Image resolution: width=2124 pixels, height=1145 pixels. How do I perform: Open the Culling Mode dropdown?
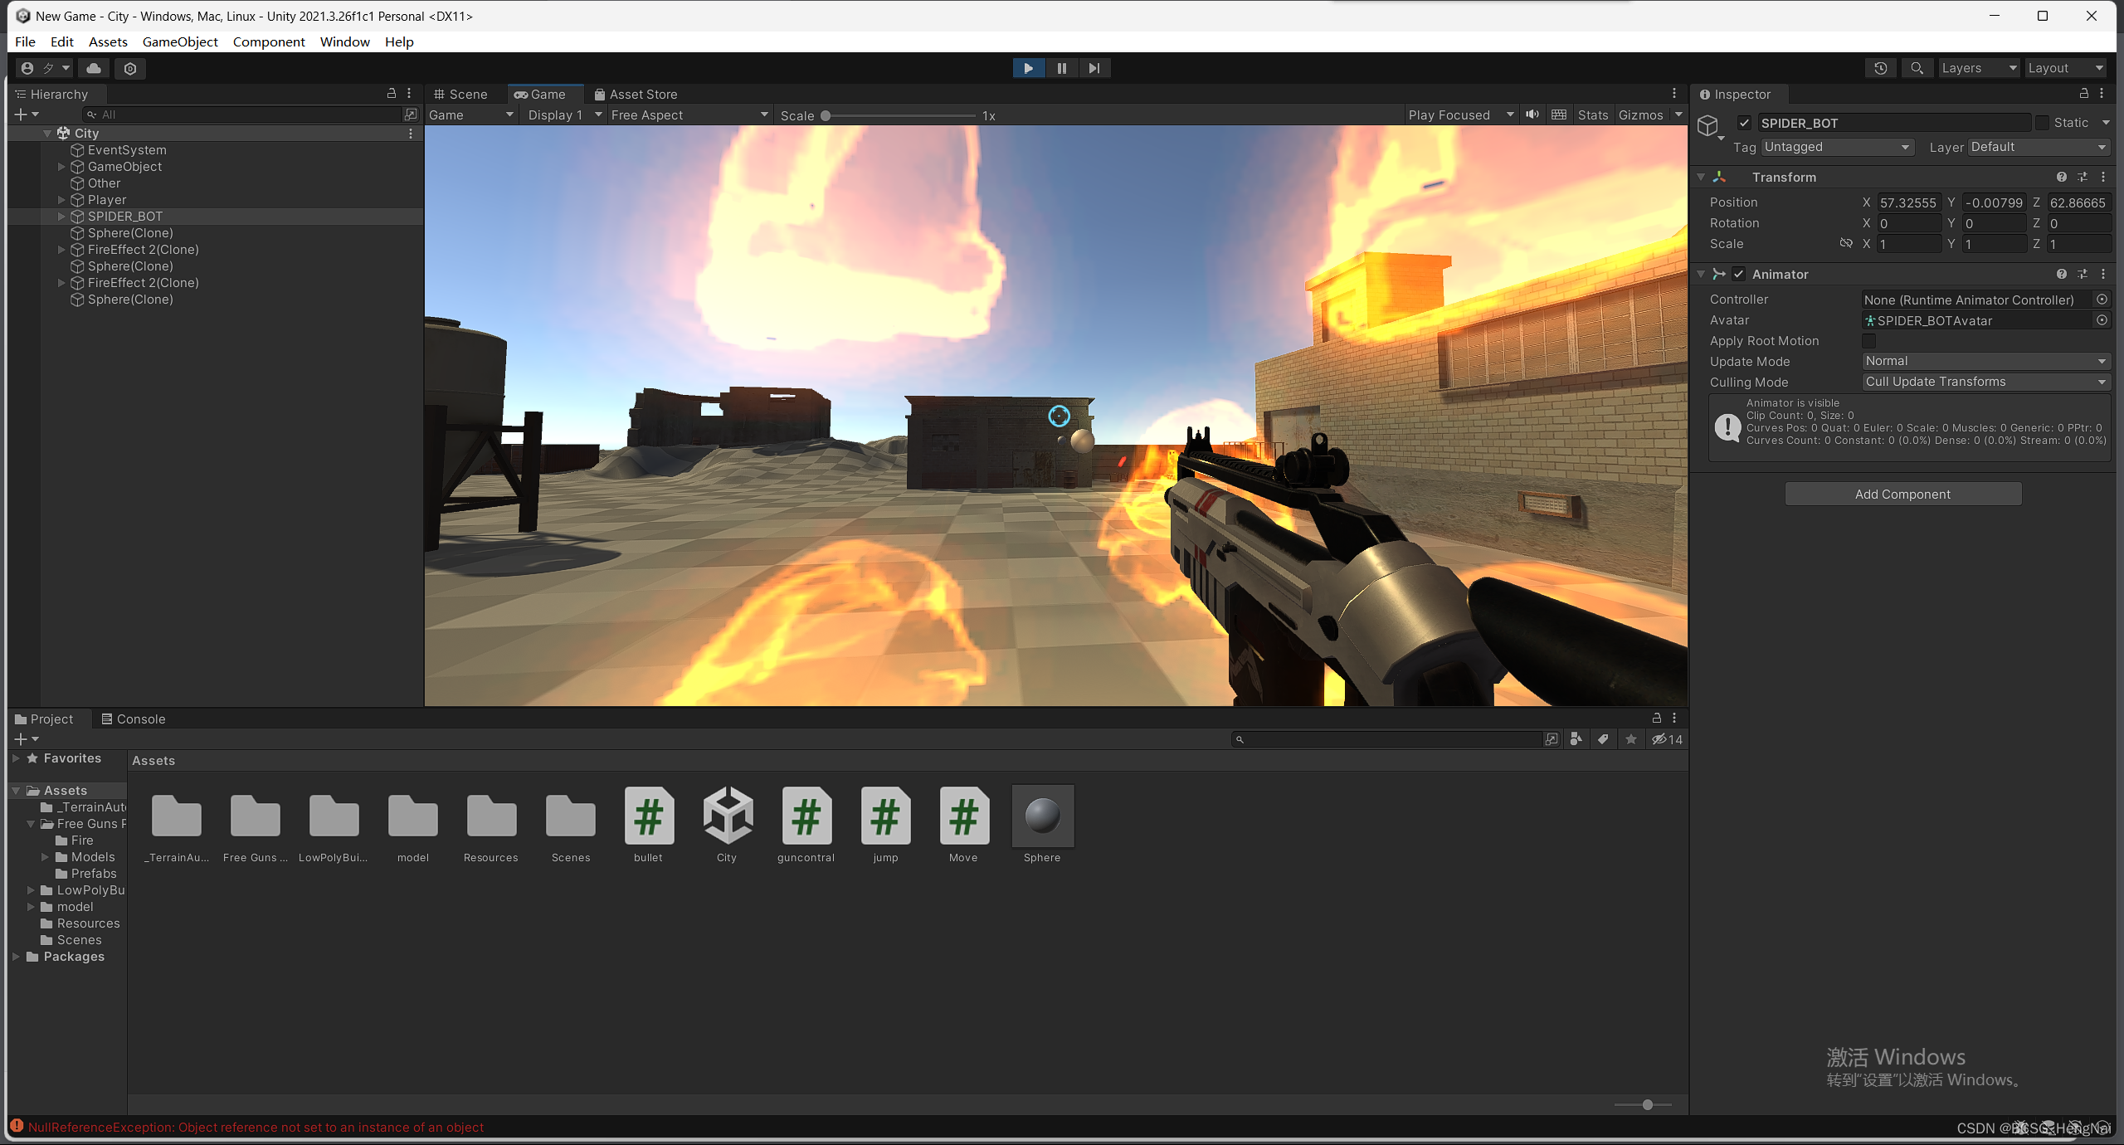coord(1985,382)
